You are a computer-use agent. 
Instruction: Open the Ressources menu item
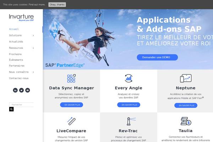click(16, 48)
